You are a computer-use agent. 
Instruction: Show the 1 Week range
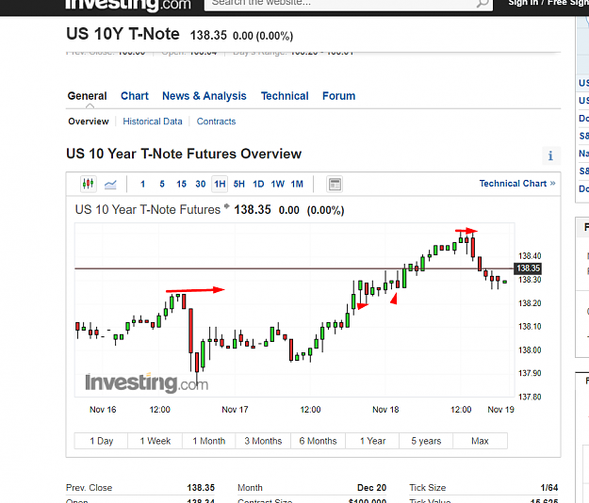pos(155,441)
